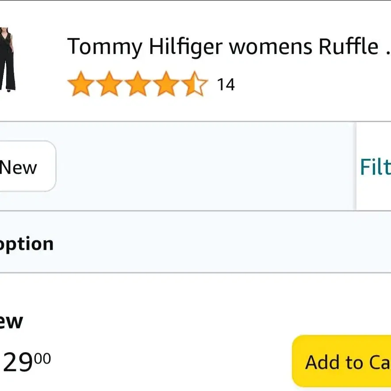Click the fourth orange rating star
The height and width of the screenshot is (391, 391).
(166, 84)
